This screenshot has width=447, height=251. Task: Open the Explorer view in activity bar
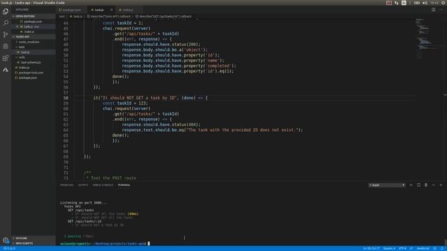tap(6, 11)
